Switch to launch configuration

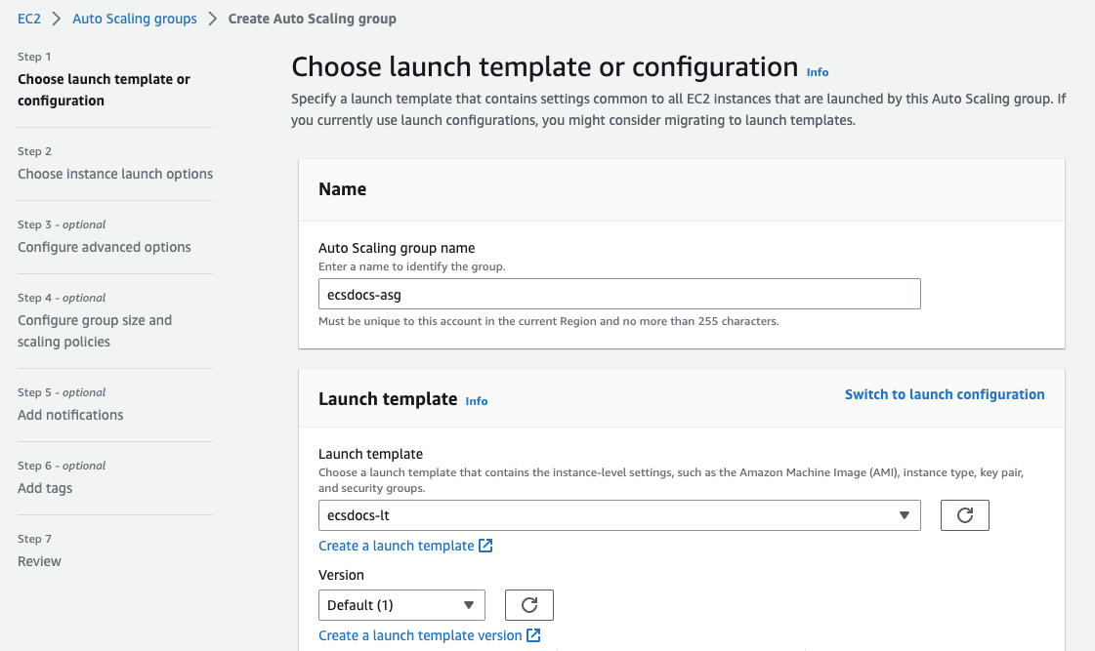pyautogui.click(x=945, y=394)
